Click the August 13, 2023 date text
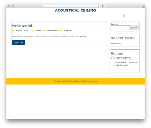The image size is (151, 128). (23, 31)
